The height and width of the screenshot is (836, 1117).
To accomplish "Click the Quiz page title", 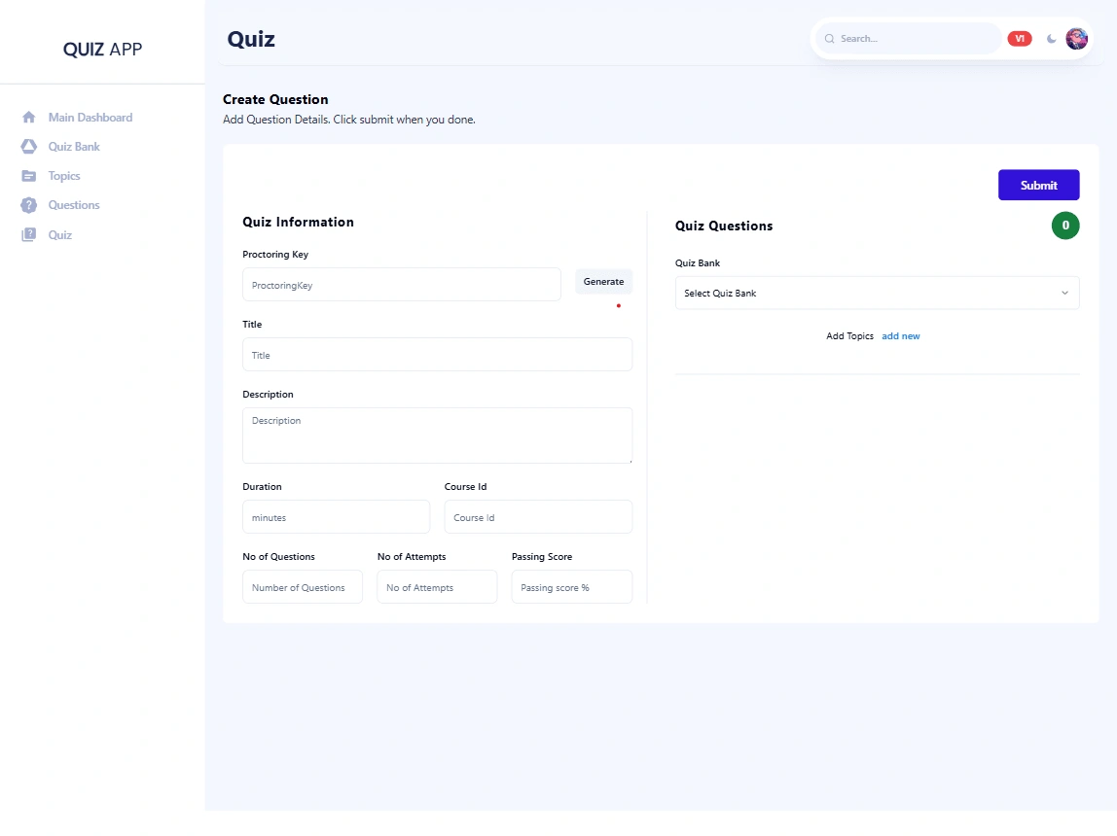I will [x=251, y=39].
